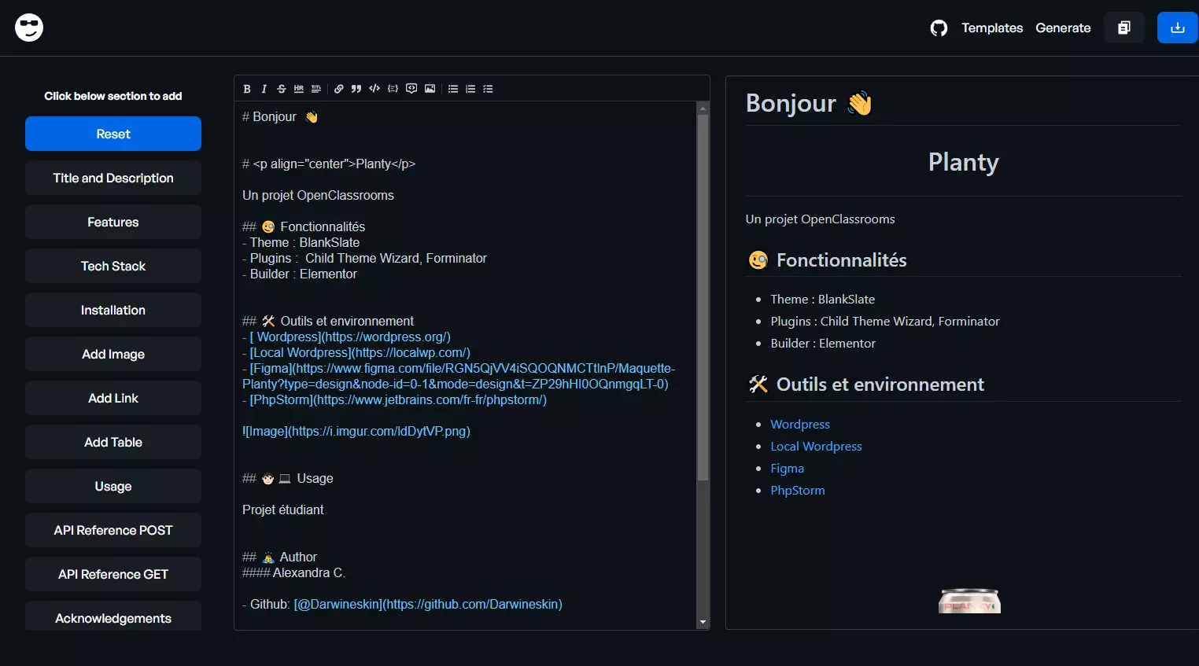Click the Github Darwineskin line in editor

pyautogui.click(x=402, y=604)
